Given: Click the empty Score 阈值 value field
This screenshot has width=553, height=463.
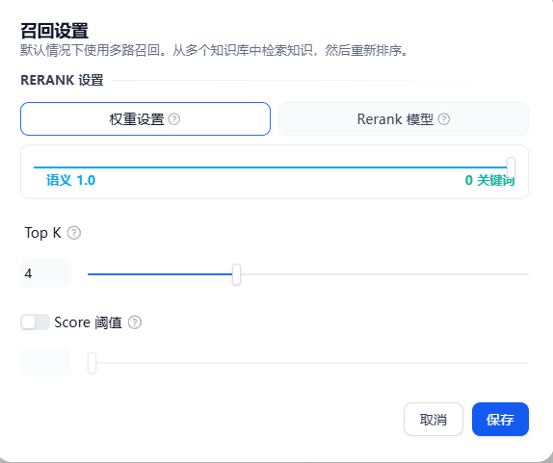Looking at the screenshot, I should pyautogui.click(x=46, y=362).
